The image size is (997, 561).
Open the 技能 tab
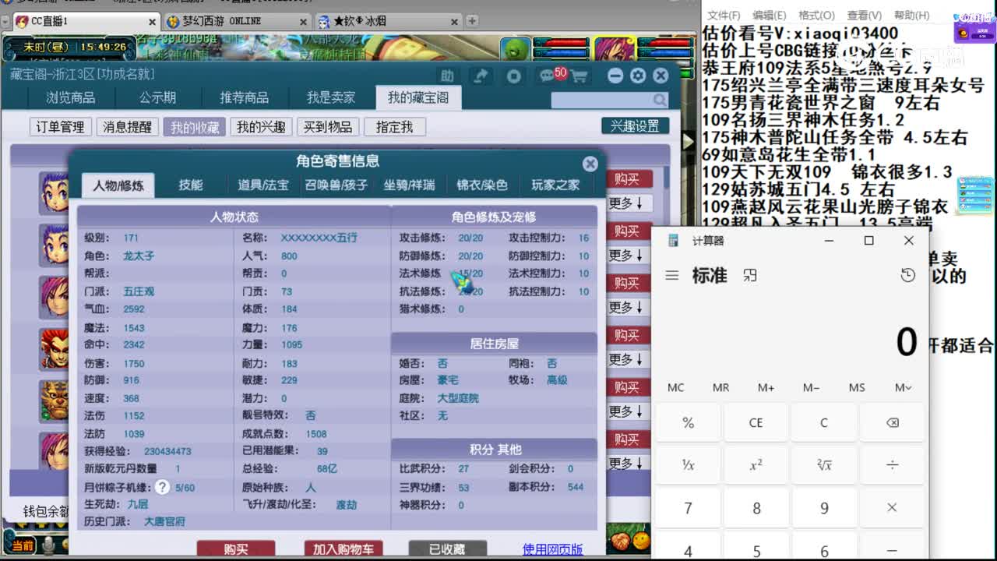tap(191, 185)
